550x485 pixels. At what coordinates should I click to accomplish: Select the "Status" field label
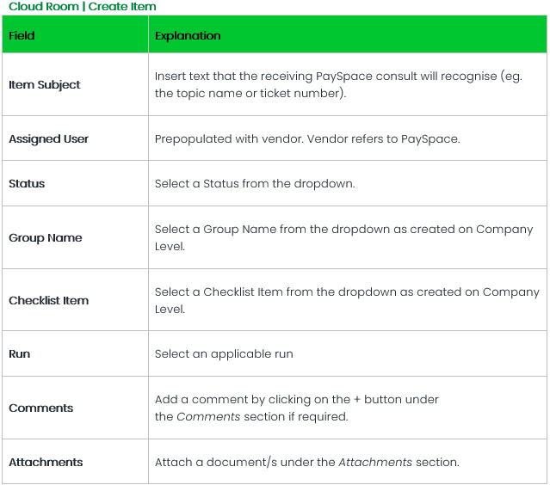(x=27, y=184)
